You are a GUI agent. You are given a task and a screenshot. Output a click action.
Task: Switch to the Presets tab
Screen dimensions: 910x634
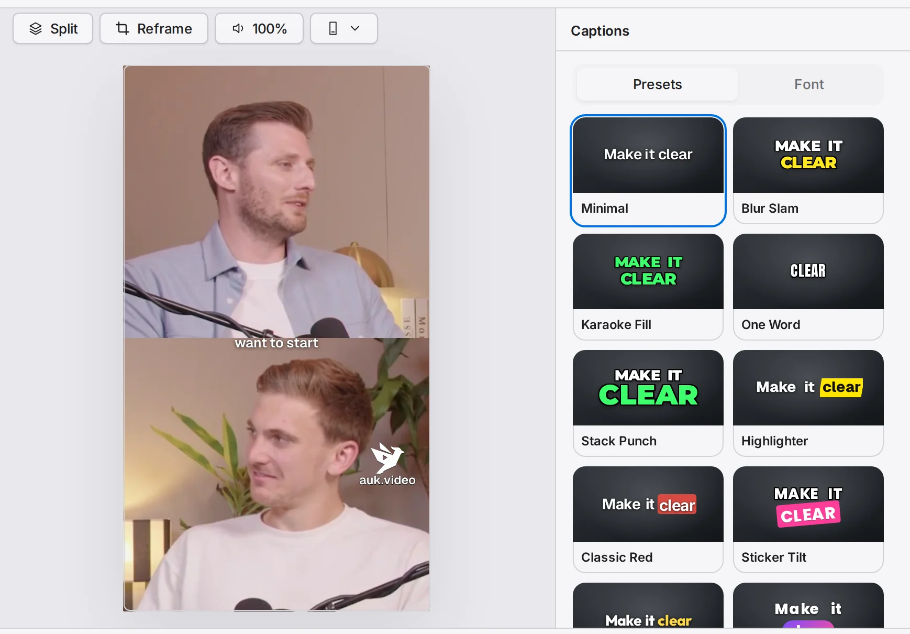[x=657, y=84]
